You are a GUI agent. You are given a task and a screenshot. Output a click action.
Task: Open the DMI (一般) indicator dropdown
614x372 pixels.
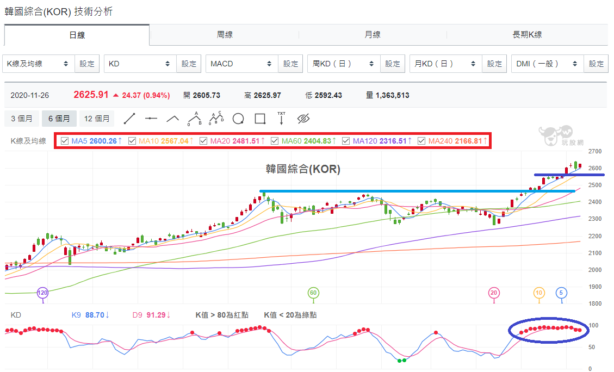[x=548, y=64]
